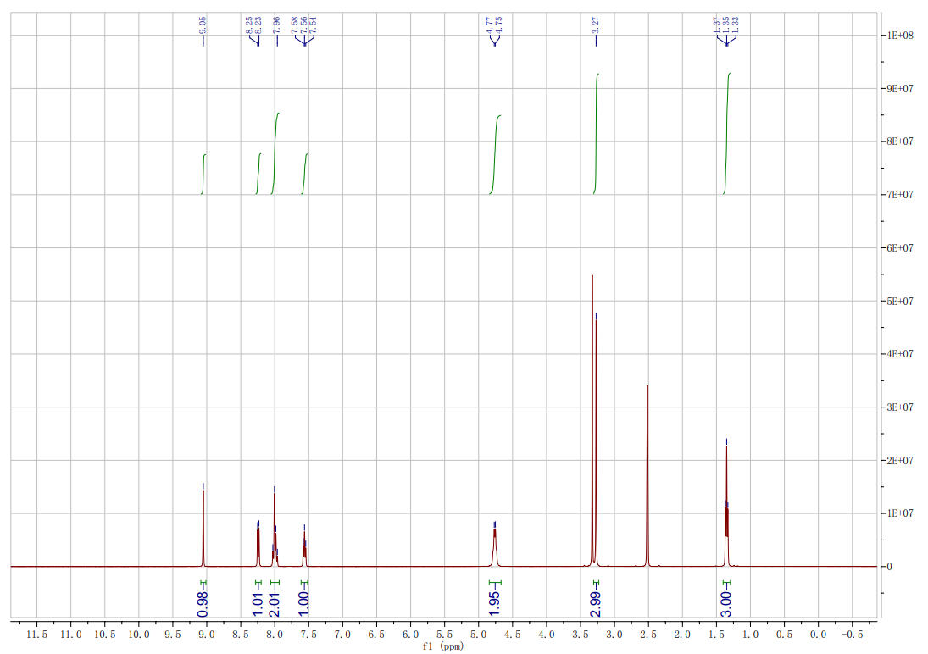
Task: Click the 0.0 tick label on the x-axis
Action: pyautogui.click(x=818, y=635)
